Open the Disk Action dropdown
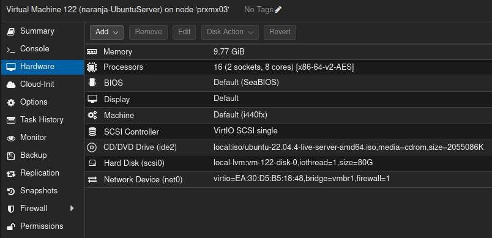 230,32
